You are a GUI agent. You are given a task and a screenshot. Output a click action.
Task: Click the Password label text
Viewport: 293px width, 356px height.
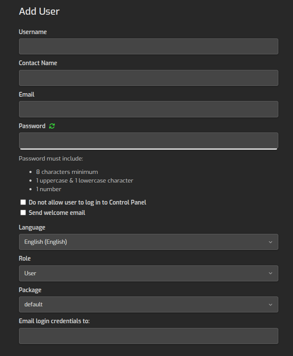coord(32,126)
